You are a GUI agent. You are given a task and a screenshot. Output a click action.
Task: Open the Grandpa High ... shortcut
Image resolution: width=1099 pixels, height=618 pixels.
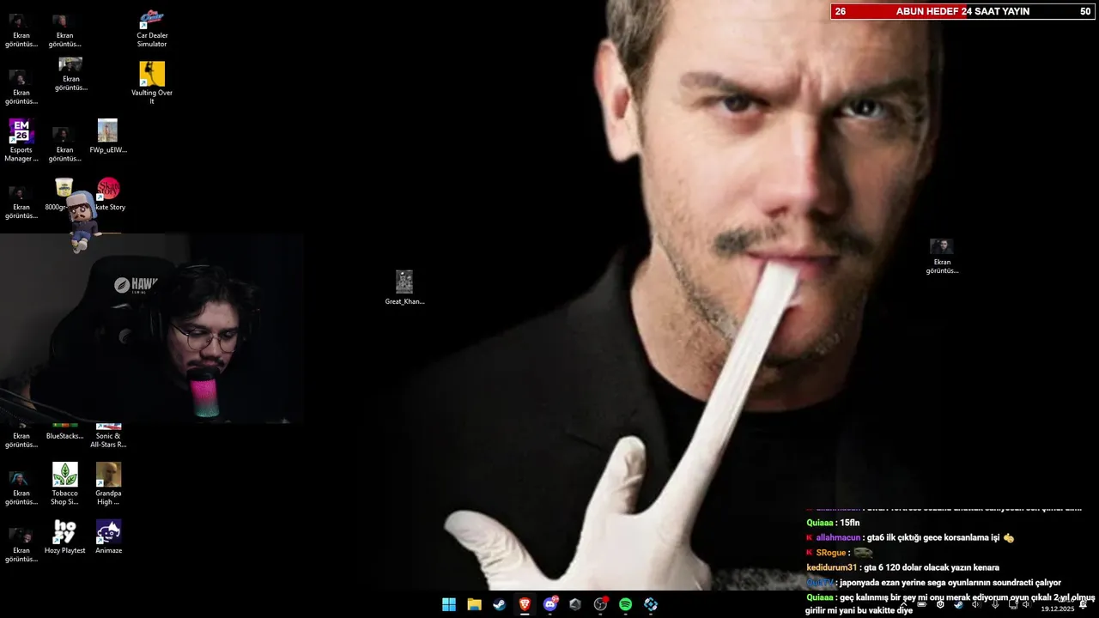pyautogui.click(x=108, y=484)
